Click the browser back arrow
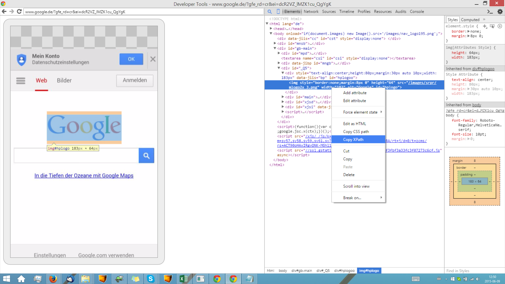505x284 pixels. (x=4, y=12)
